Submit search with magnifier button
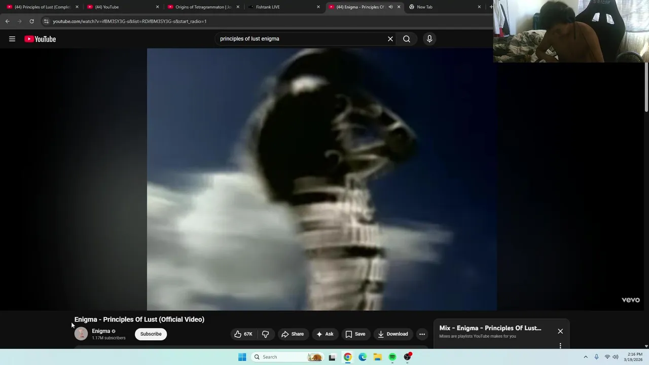Image resolution: width=649 pixels, height=365 pixels. click(407, 39)
